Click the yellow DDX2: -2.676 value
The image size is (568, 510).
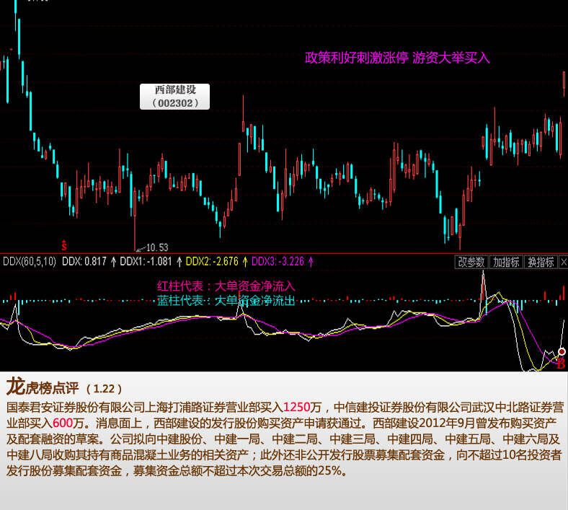point(212,261)
